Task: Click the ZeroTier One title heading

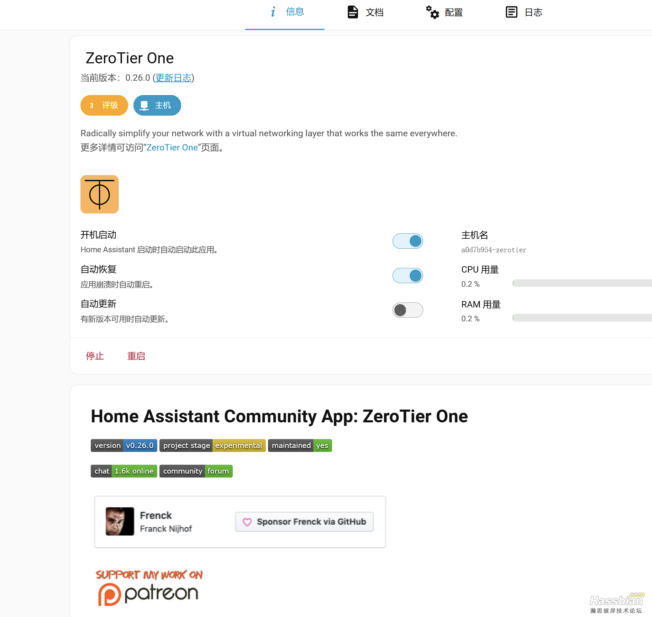Action: pos(130,58)
